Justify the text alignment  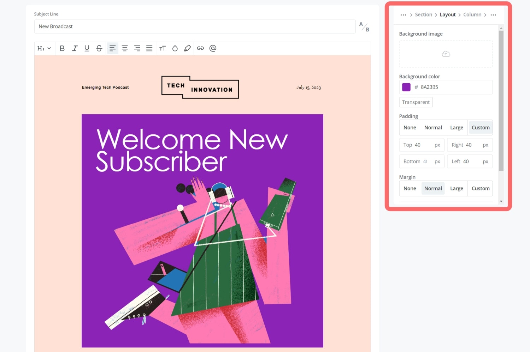point(149,48)
